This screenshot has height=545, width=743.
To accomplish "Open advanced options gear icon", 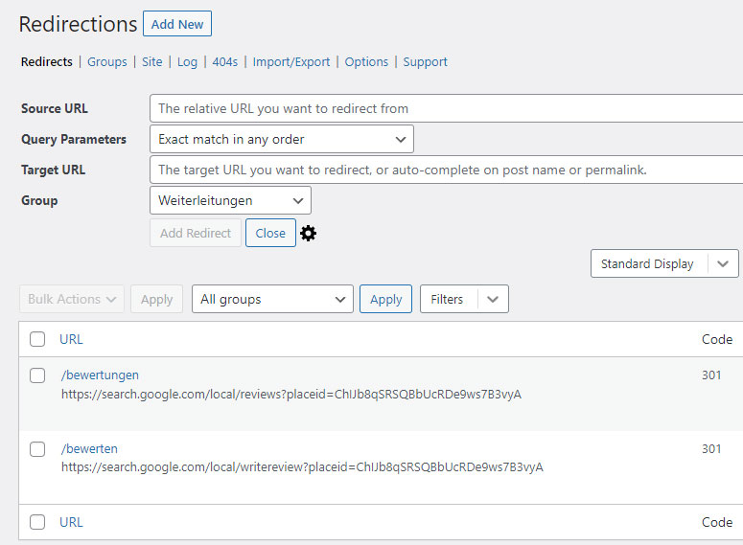I will (x=308, y=233).
